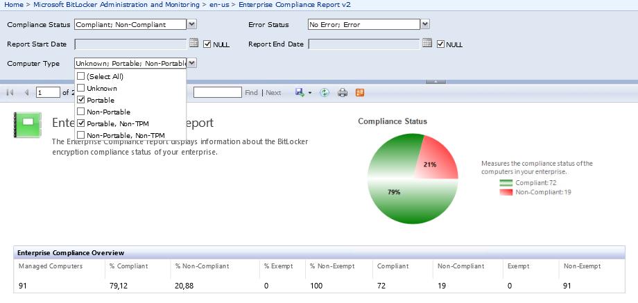Open Report Start Date calendar picker
The image size is (638, 303).
click(193, 43)
